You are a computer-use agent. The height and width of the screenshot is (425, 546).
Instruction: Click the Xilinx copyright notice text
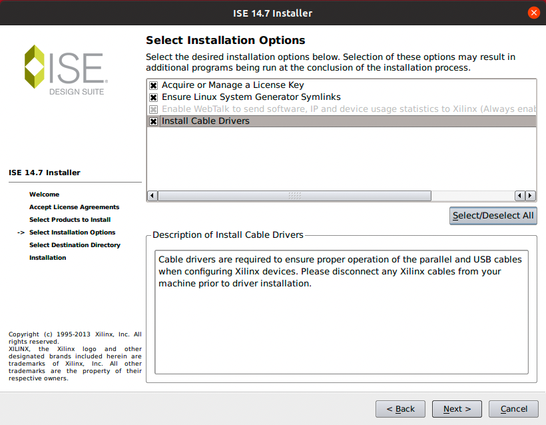(x=75, y=356)
